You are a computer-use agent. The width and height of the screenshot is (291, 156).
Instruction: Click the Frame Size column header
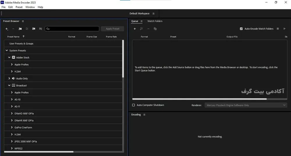point(92,37)
